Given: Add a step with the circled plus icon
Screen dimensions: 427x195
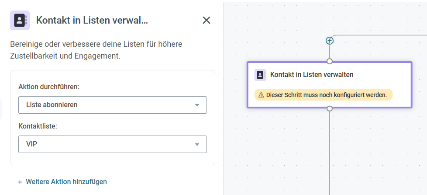Looking at the screenshot, I should tap(330, 41).
